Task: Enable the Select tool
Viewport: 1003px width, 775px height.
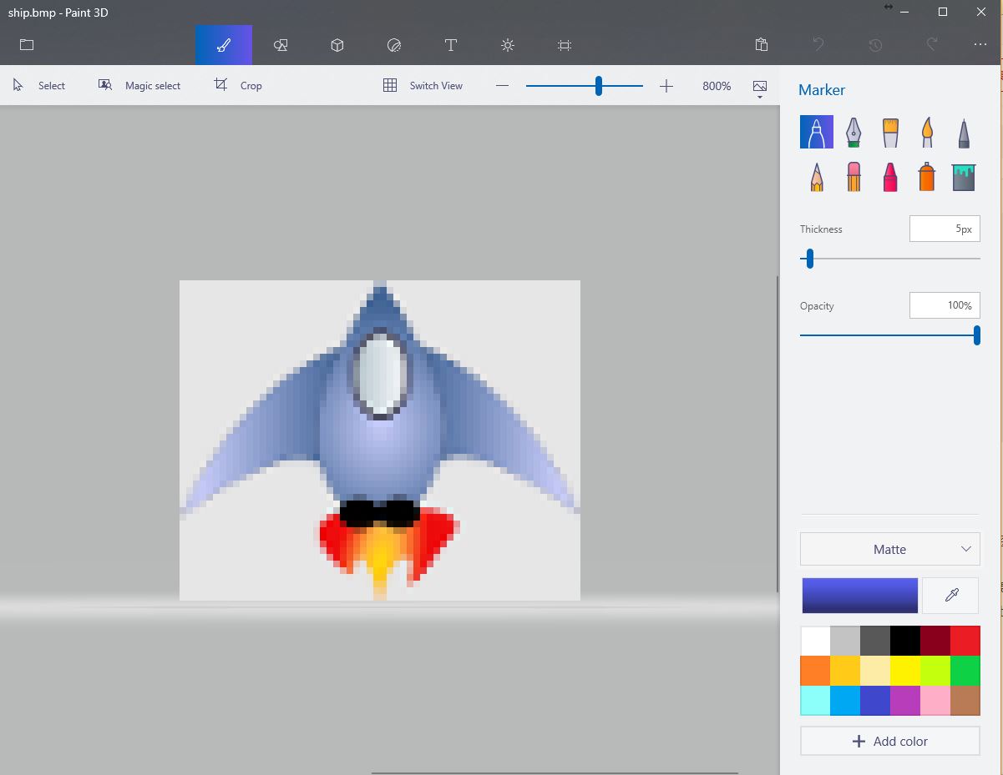Action: click(x=38, y=84)
